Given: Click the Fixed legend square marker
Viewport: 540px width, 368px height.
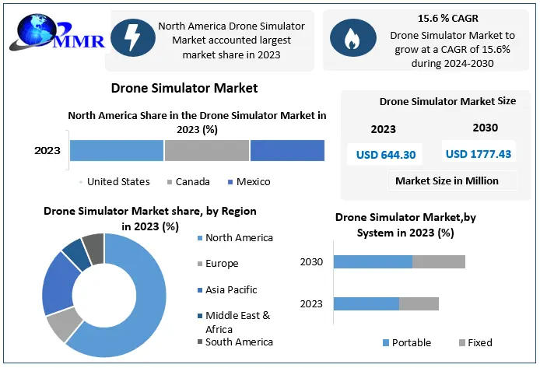Looking at the screenshot, I should 462,343.
